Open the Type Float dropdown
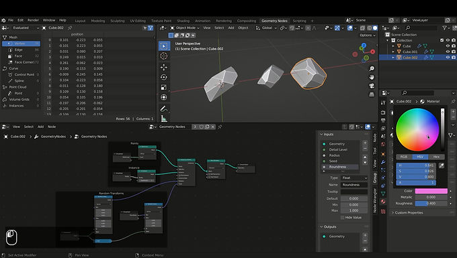457x258 pixels. point(354,178)
